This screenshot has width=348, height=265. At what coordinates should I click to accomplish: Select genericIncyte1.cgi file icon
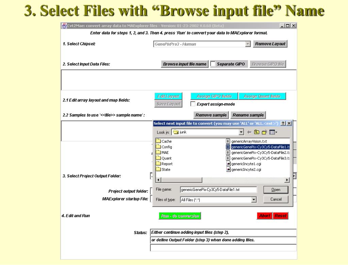228,164
